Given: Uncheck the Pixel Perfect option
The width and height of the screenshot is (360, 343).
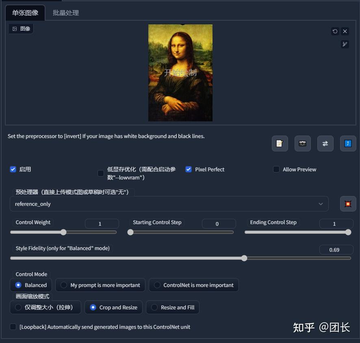Looking at the screenshot, I should pos(188,170).
